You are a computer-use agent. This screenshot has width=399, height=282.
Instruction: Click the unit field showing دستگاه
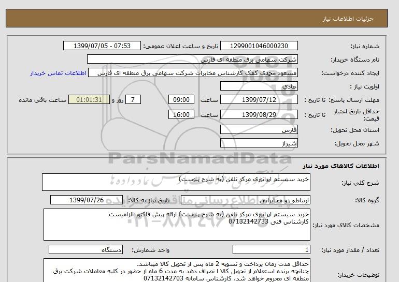(85, 250)
